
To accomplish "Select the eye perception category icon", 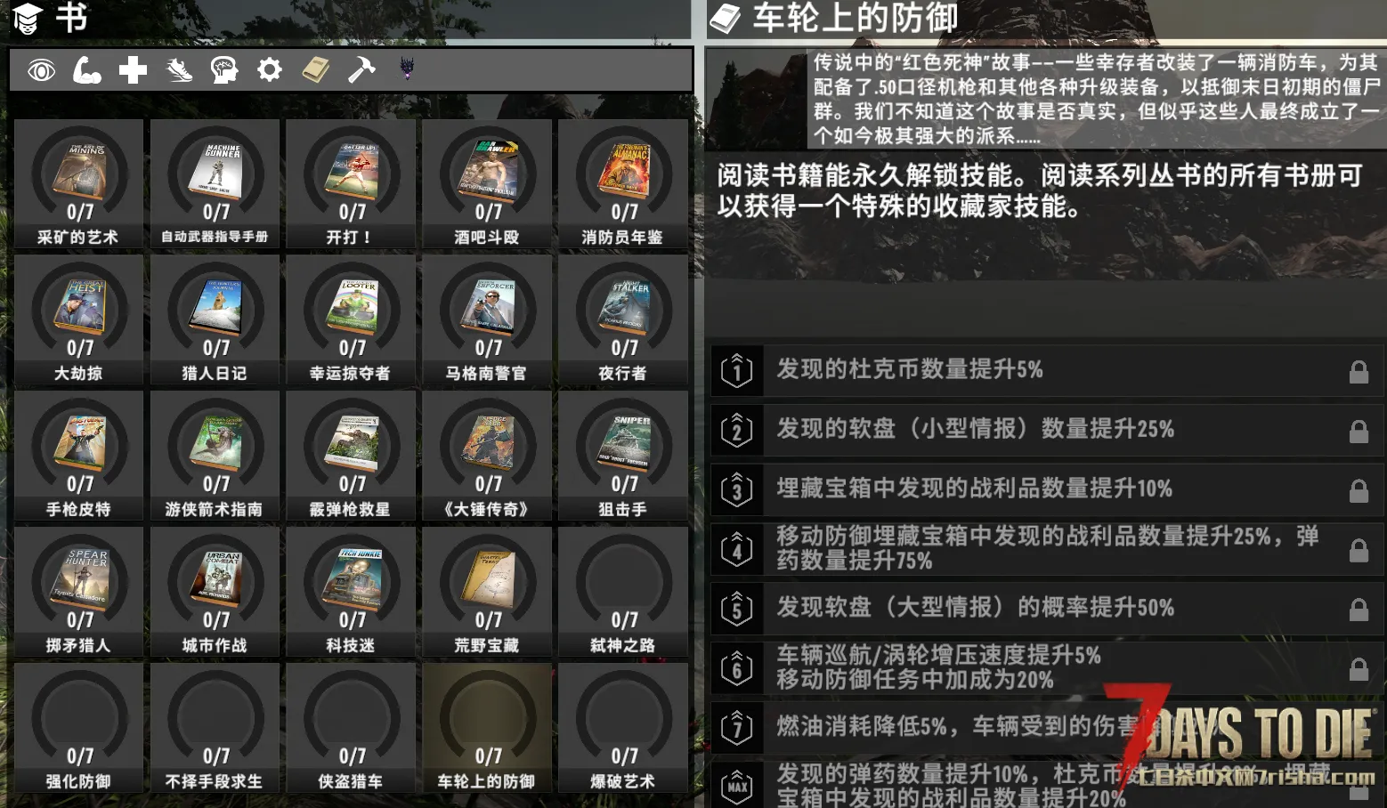I will click(x=41, y=70).
